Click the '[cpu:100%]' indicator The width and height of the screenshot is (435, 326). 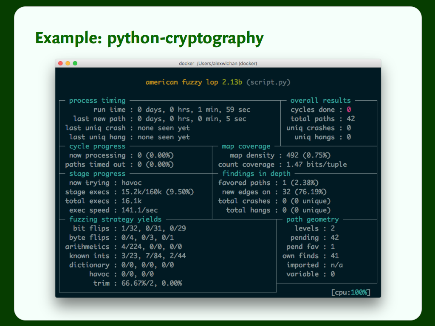350,293
